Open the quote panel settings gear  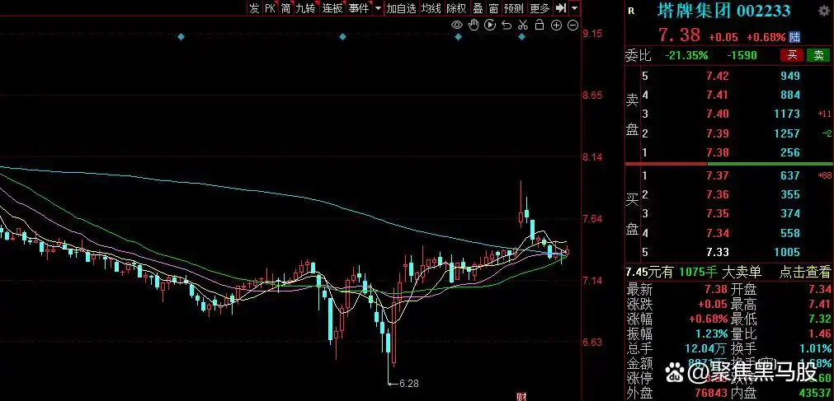pyautogui.click(x=824, y=12)
